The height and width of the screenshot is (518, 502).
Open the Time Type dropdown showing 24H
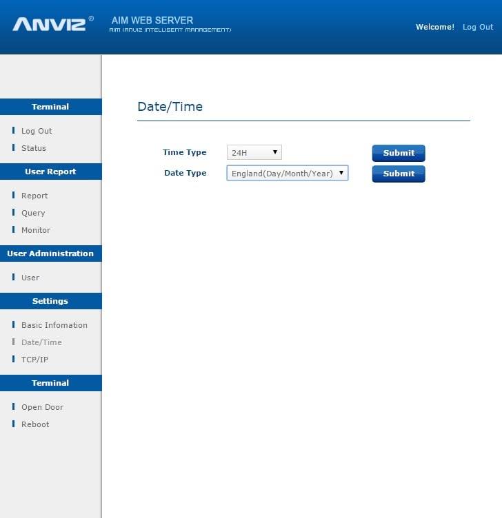254,152
